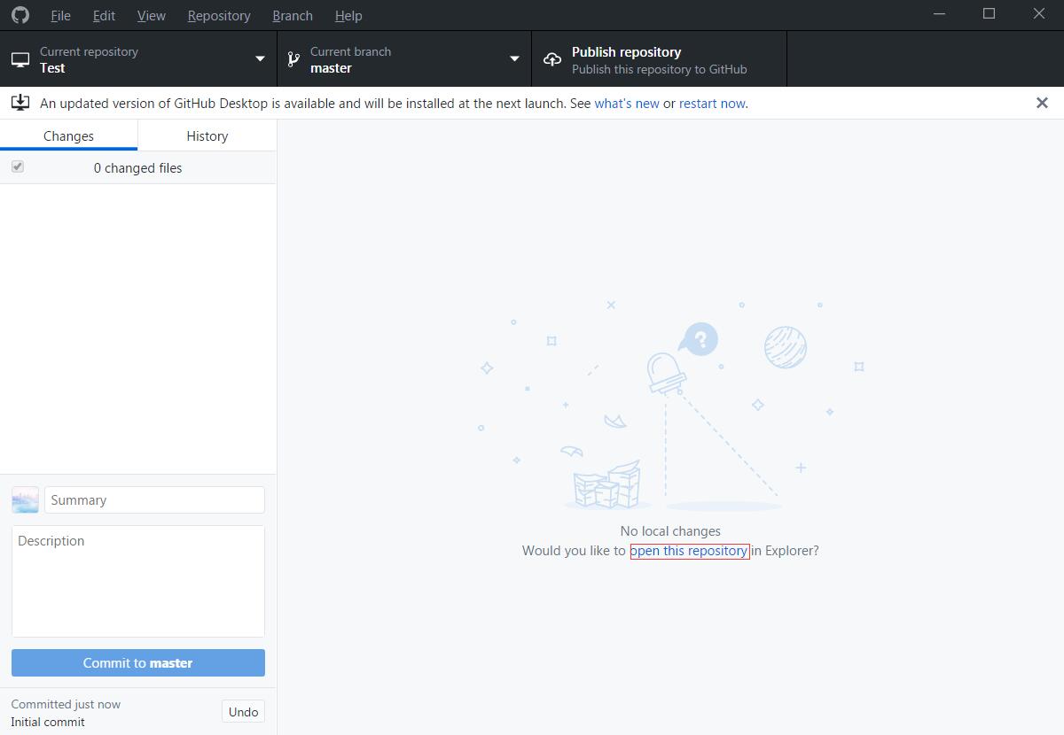
Task: Open the Help menu
Action: pyautogui.click(x=348, y=15)
